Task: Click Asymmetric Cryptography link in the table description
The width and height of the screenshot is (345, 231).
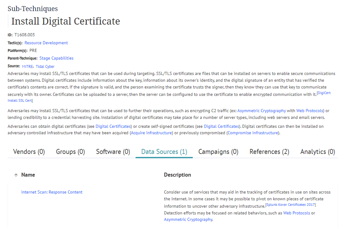Action: (x=188, y=219)
